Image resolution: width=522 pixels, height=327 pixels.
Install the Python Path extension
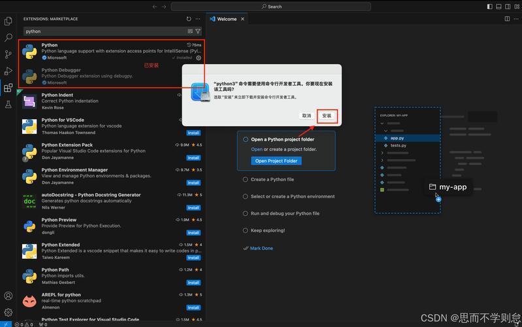pyautogui.click(x=193, y=283)
